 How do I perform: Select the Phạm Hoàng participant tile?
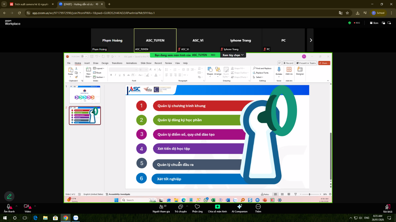click(x=112, y=40)
